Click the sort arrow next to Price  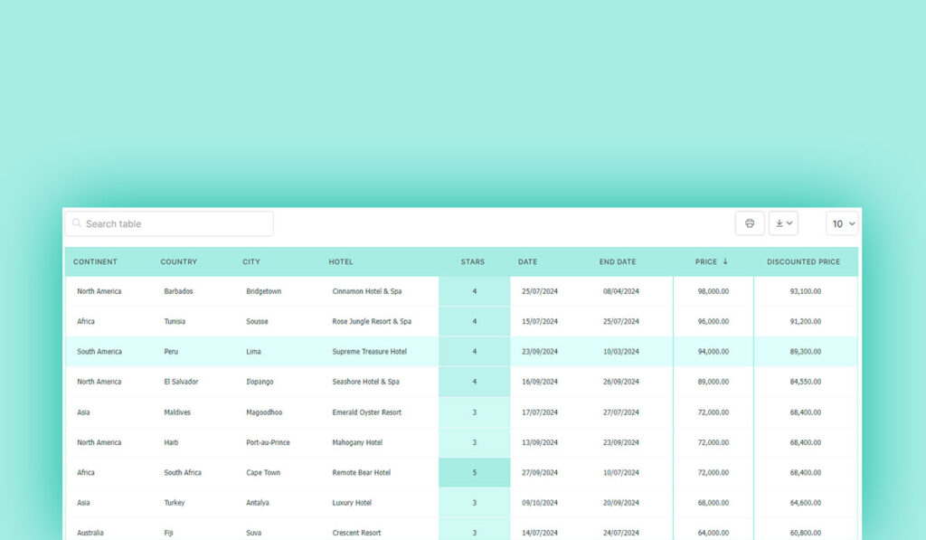725,262
